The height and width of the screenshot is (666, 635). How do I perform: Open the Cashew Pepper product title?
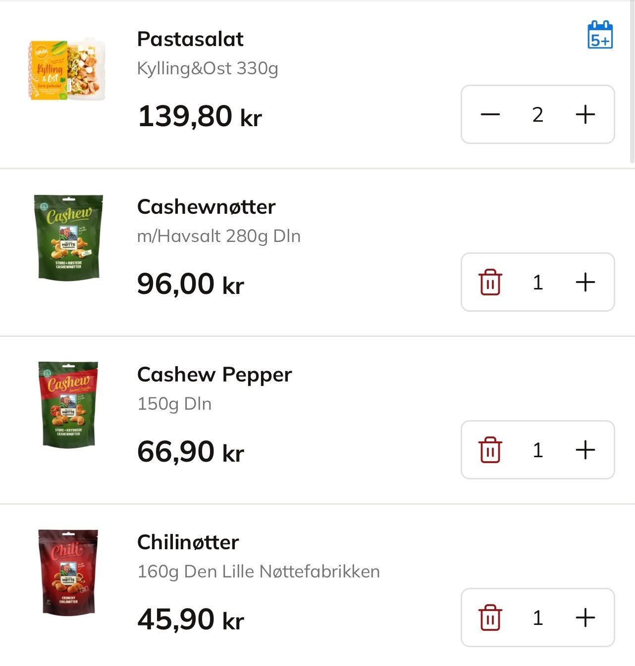tap(214, 375)
